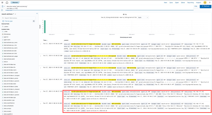The height and width of the screenshot is (115, 212).
Task: Click the _source column header
Action: pyautogui.click(x=66, y=40)
